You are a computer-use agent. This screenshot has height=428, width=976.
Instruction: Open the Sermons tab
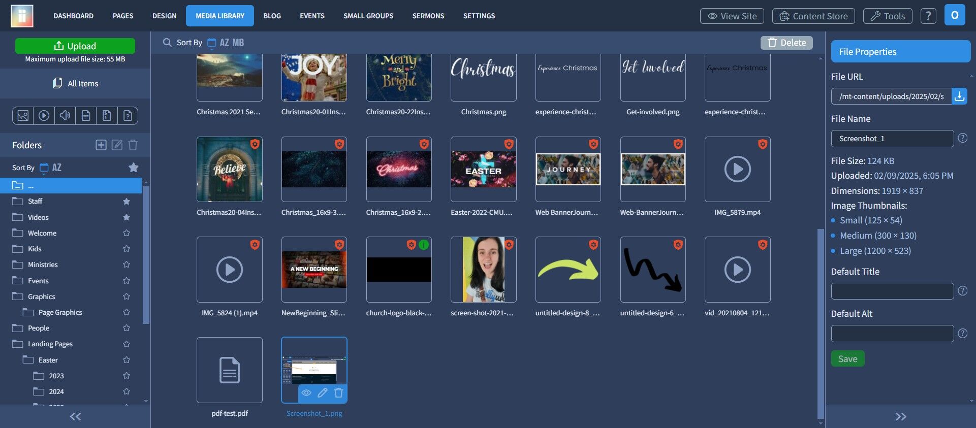tap(428, 16)
